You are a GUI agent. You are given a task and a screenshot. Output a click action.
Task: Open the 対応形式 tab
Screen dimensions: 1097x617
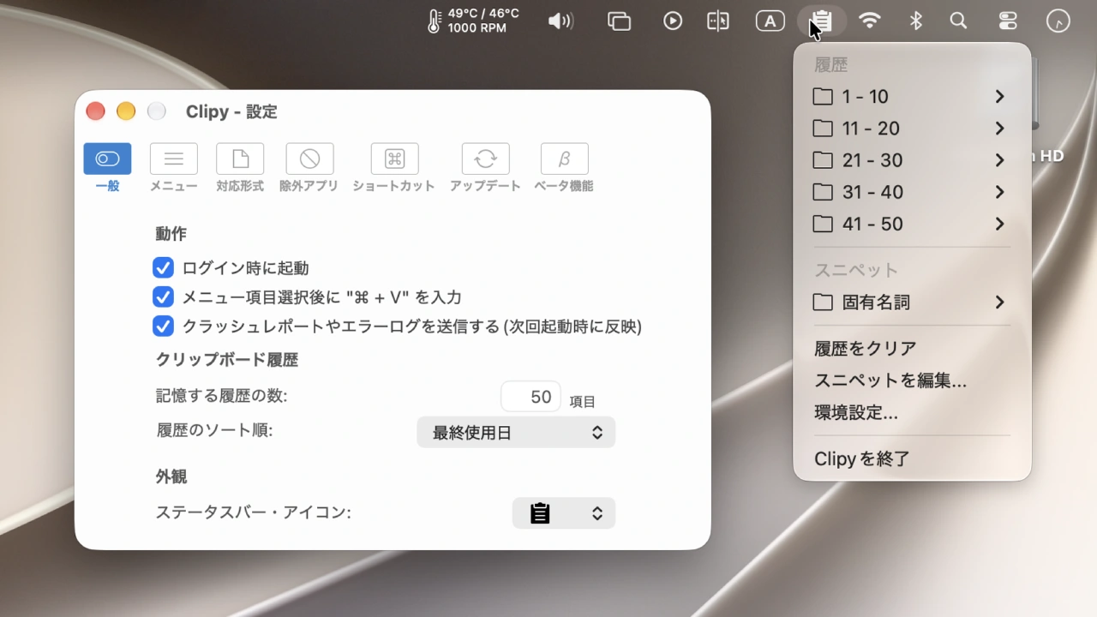240,168
